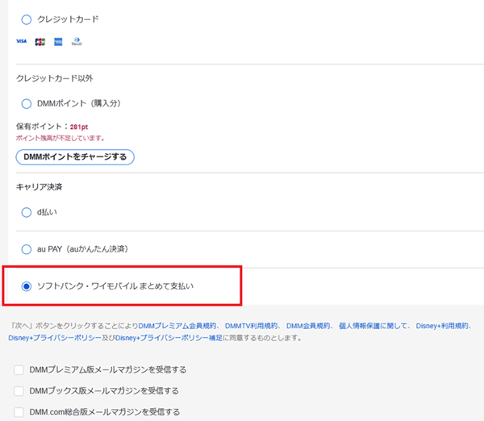Open the DMMプレミアム会員規約 link
Viewport: 484px width, 421px height.
tap(176, 326)
